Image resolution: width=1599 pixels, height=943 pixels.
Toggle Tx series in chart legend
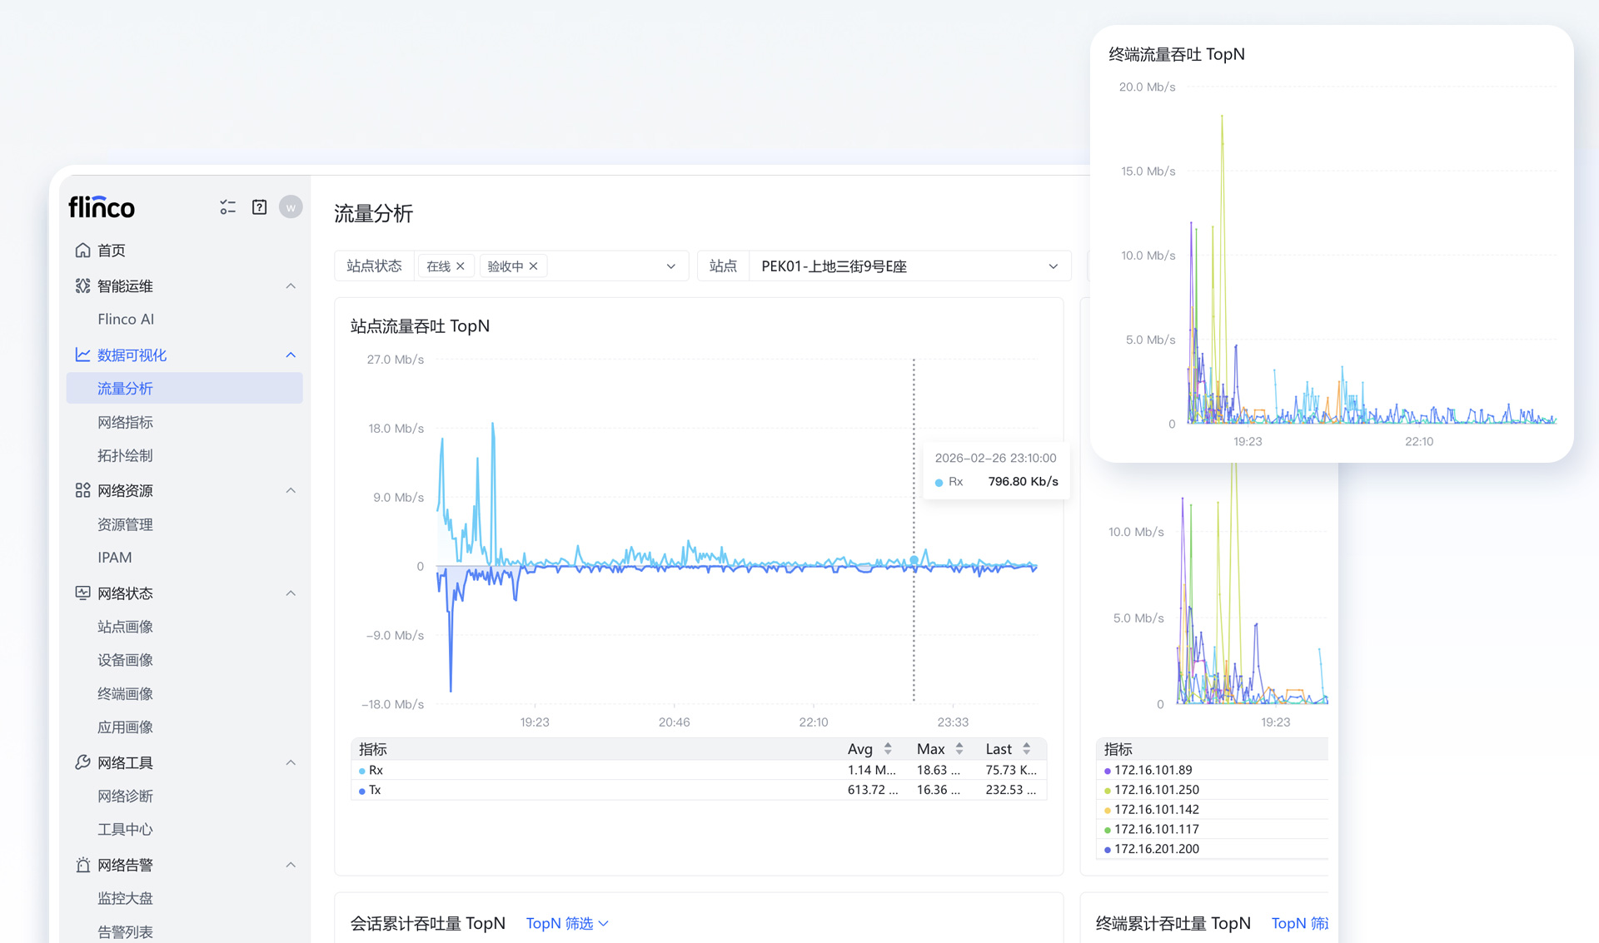(x=375, y=791)
